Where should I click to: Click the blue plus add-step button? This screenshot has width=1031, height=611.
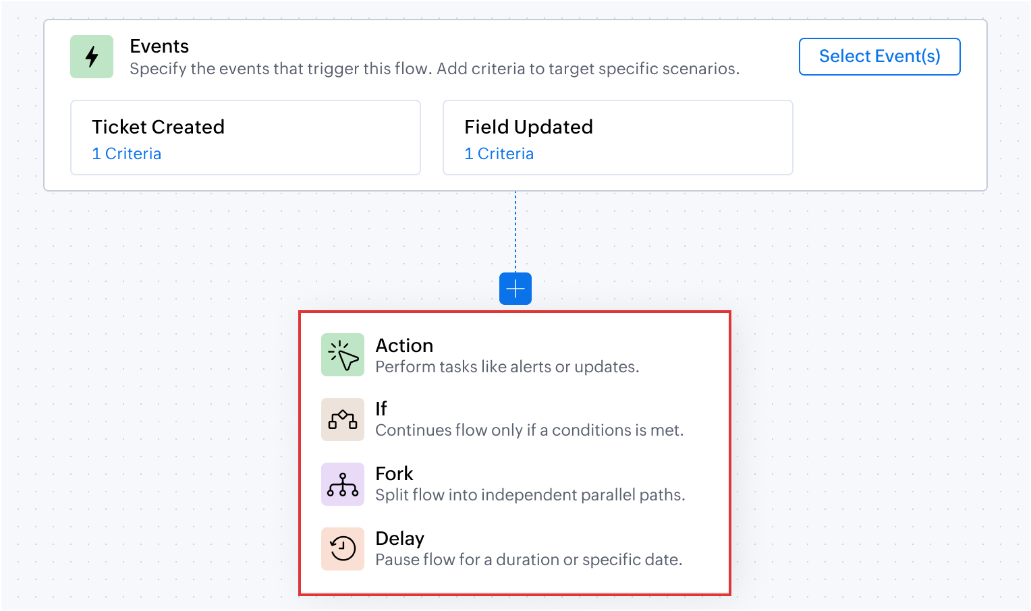(515, 289)
